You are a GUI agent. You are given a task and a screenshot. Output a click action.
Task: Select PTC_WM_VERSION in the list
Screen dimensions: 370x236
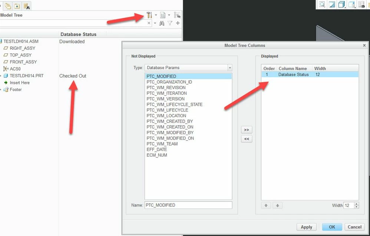(188, 99)
